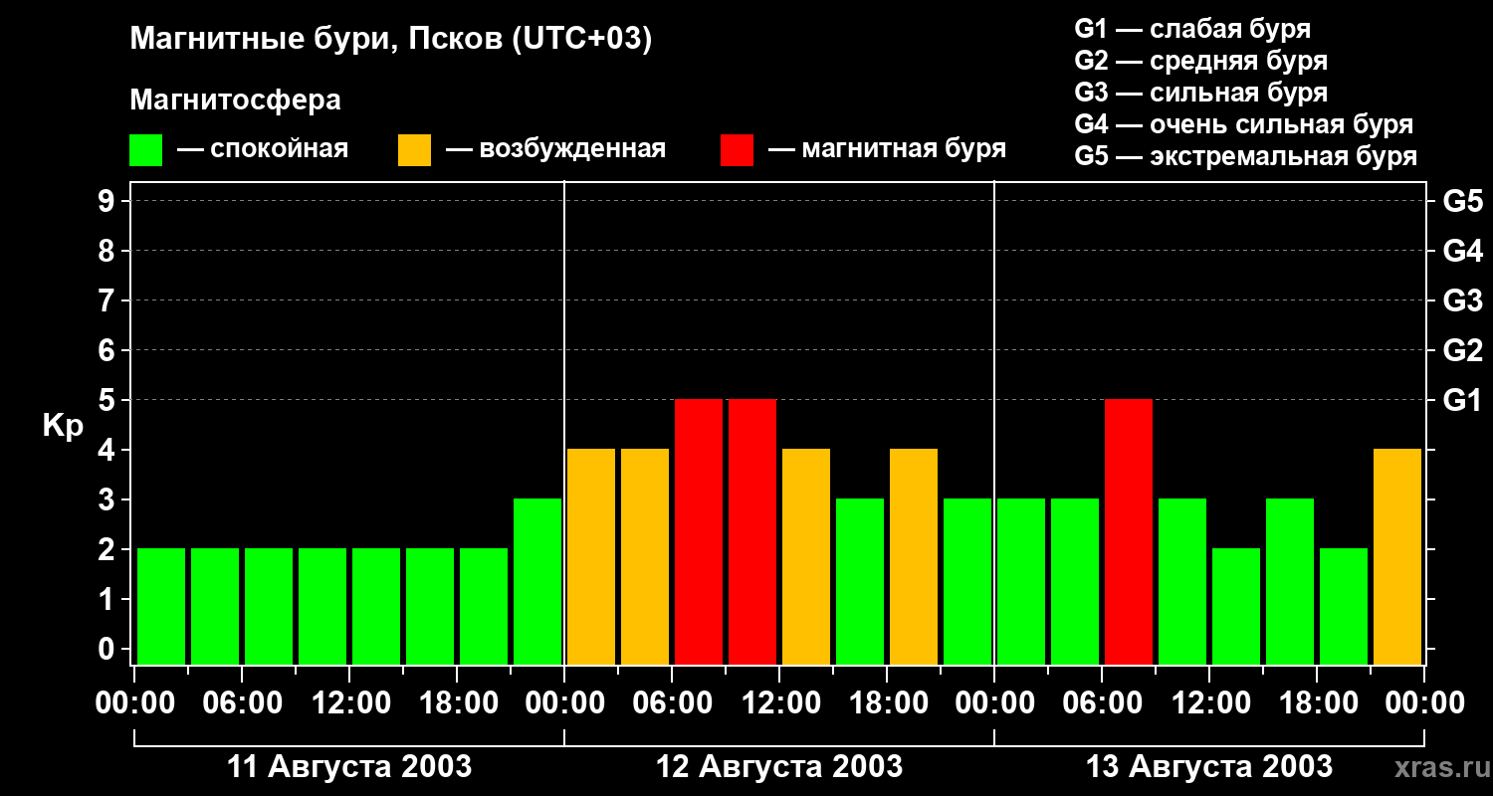The height and width of the screenshot is (796, 1493).
Task: Click the red 'магнитная буря' legend swatch
Action: click(x=737, y=150)
